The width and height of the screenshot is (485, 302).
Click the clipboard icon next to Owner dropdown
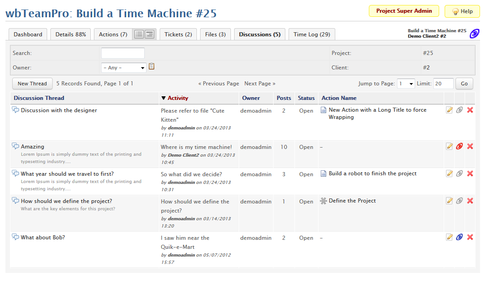(152, 67)
